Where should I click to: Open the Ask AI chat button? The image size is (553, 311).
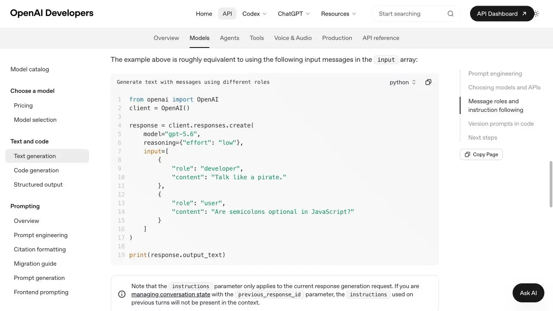coord(528,293)
